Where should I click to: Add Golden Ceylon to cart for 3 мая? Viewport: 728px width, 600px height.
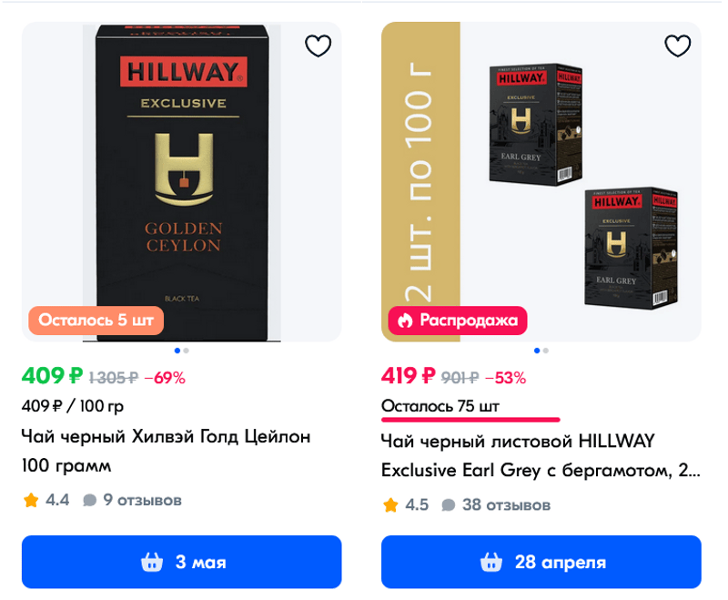point(181,562)
